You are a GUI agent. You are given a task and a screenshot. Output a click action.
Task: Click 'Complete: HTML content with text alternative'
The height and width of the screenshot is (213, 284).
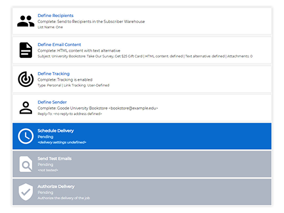click(79, 51)
